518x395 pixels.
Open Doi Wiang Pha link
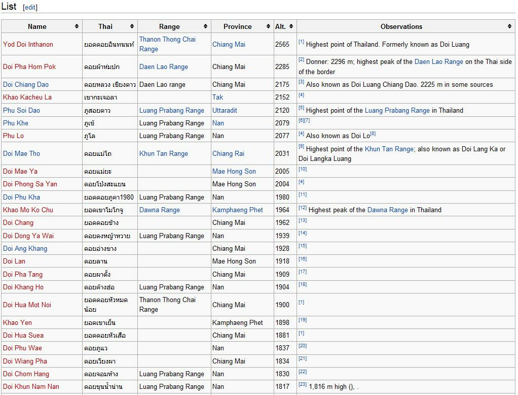25,361
